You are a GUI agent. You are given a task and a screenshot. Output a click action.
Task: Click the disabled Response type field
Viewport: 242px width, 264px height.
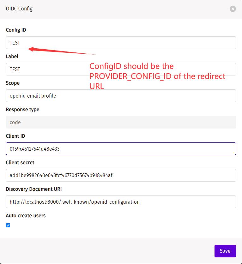click(121, 122)
